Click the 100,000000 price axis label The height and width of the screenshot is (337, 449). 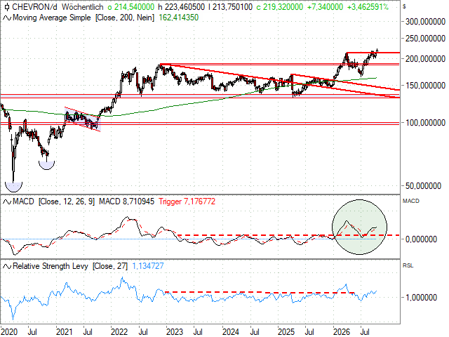425,123
